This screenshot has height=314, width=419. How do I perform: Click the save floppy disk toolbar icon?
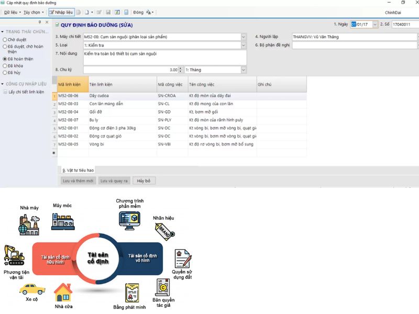(108, 12)
